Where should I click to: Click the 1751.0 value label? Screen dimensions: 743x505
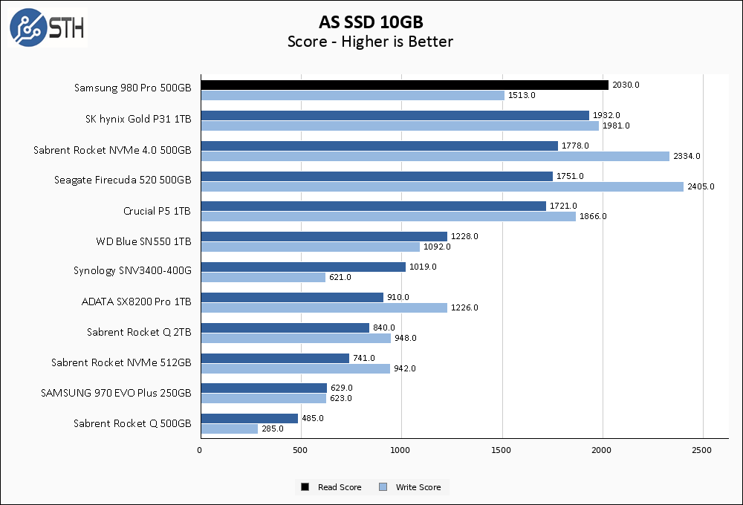tap(570, 176)
